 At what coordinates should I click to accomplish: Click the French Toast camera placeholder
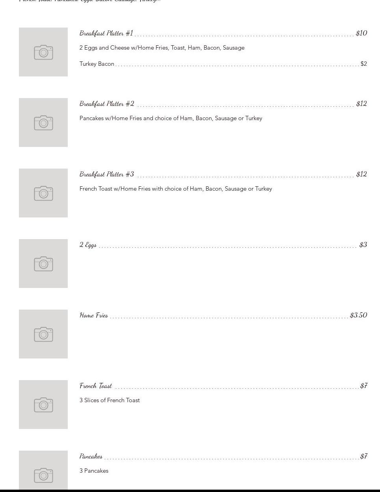[43, 405]
